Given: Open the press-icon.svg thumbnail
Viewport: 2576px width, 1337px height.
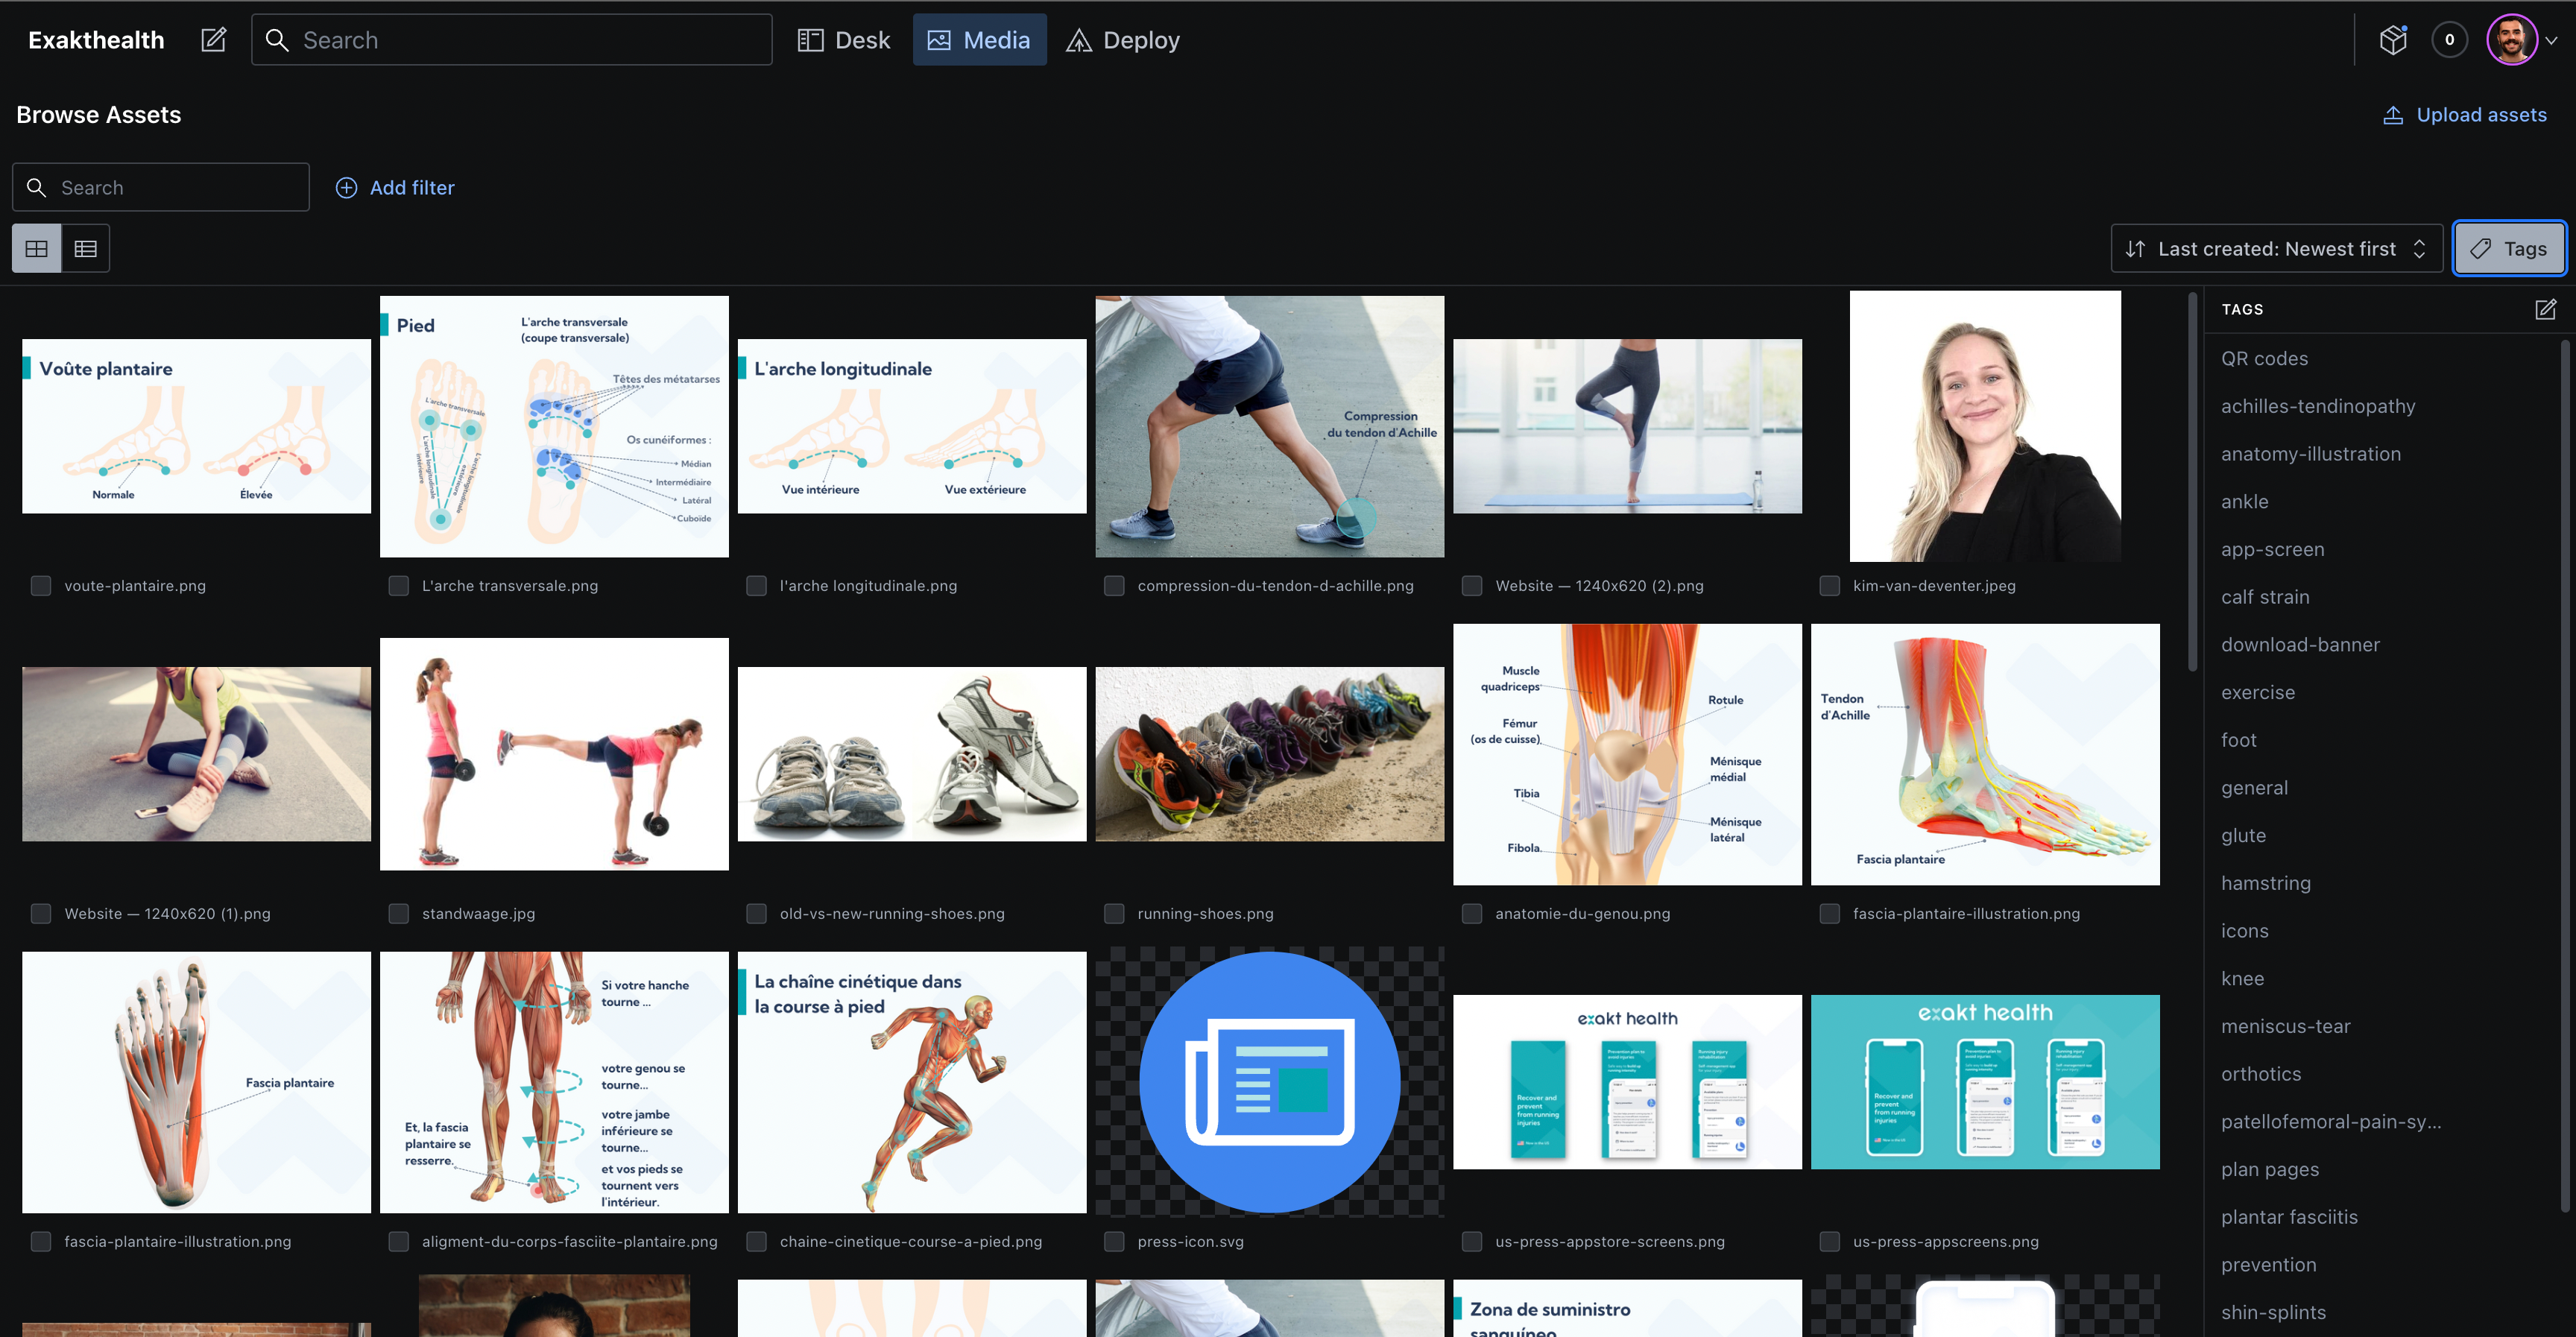Looking at the screenshot, I should tap(1269, 1083).
